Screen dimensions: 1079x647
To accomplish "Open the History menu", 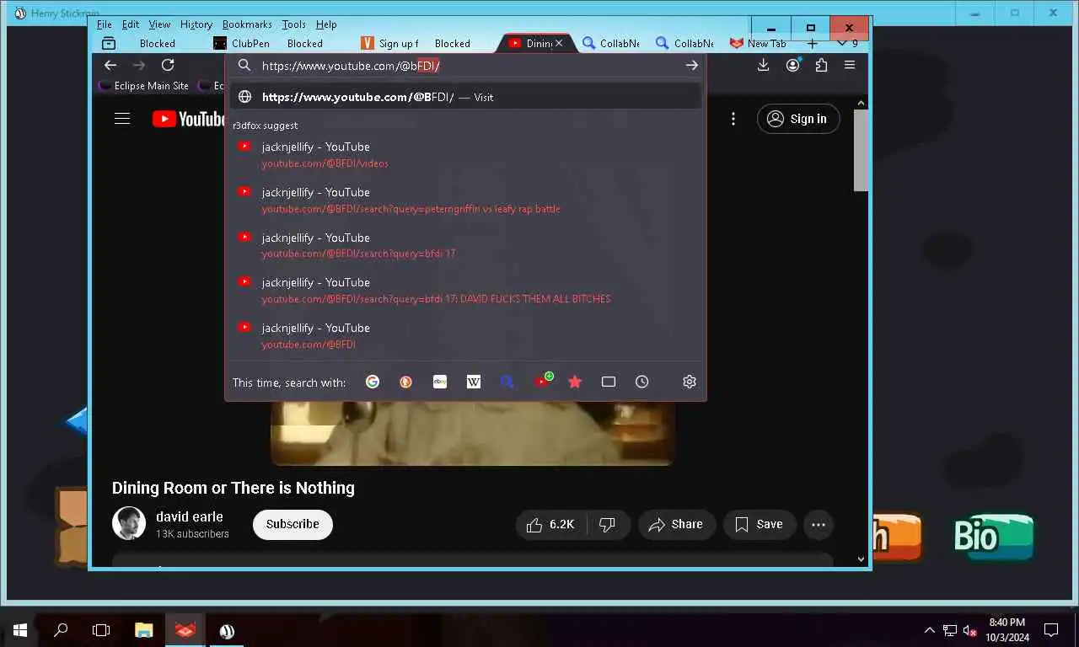I will coord(196,24).
